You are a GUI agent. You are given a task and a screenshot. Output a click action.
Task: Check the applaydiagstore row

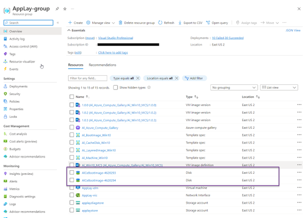click(72, 203)
